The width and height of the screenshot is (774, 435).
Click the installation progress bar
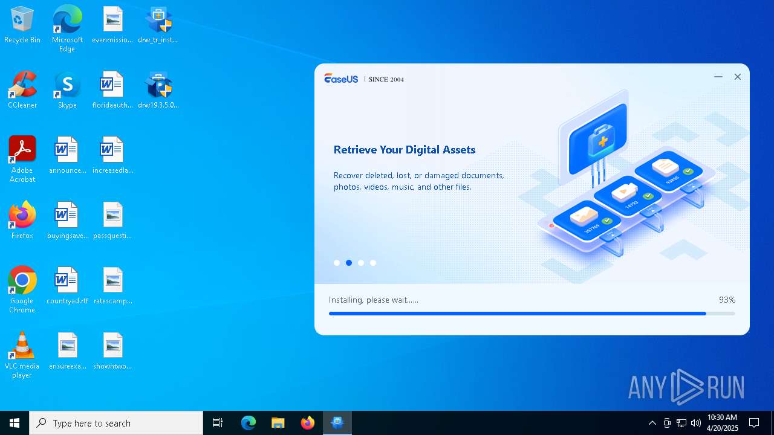click(x=532, y=314)
